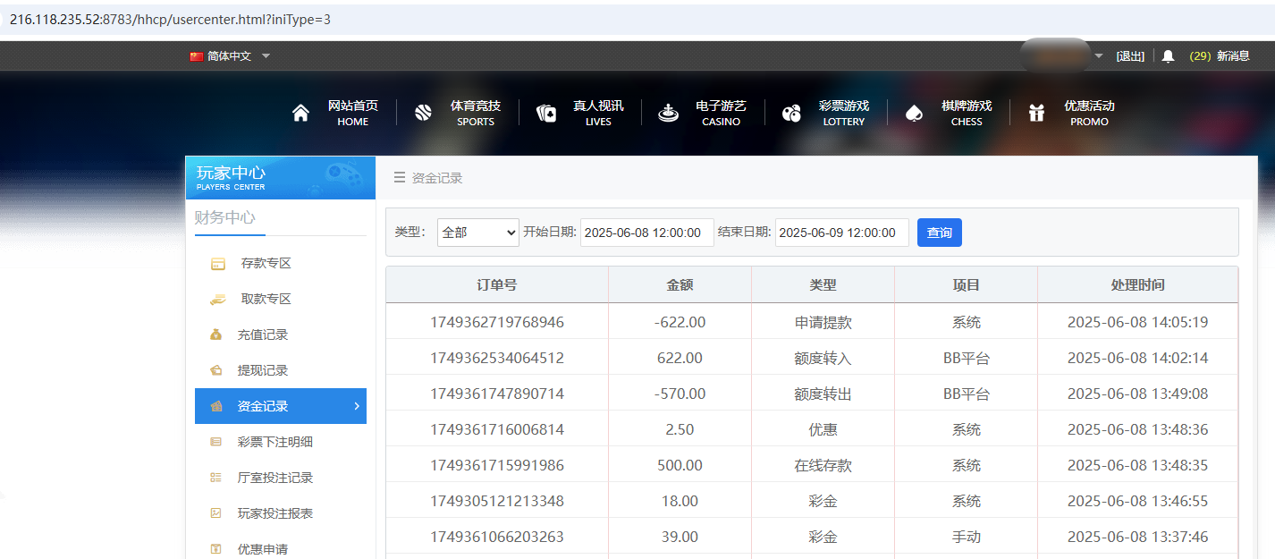The height and width of the screenshot is (559, 1275).
Task: Open the 类型 filter dropdown
Action: tap(477, 232)
